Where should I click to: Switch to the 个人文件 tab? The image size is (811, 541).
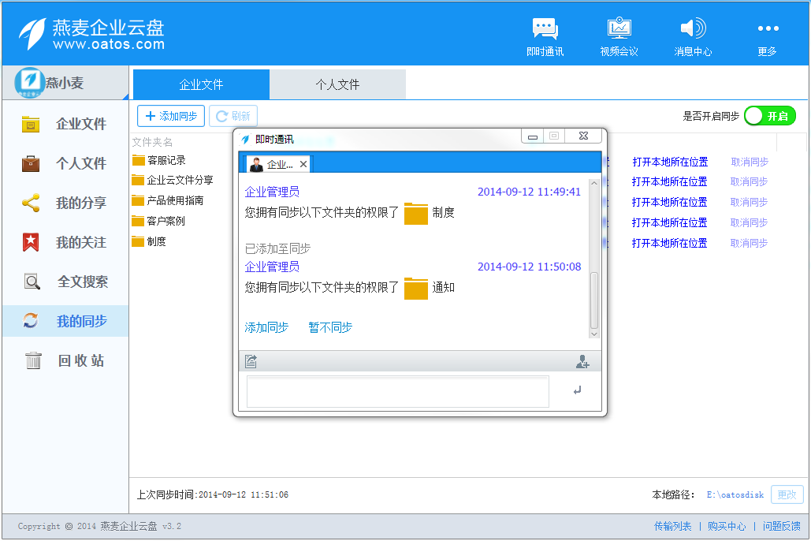[337, 84]
